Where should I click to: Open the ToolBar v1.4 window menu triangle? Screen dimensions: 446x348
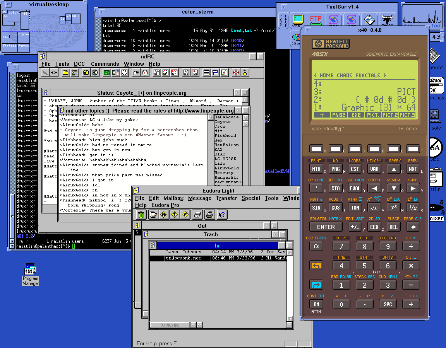[x=284, y=7]
